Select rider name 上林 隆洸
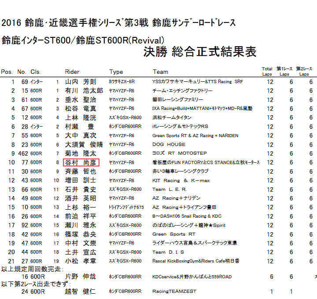The height and width of the screenshot is (299, 317). [x=81, y=117]
